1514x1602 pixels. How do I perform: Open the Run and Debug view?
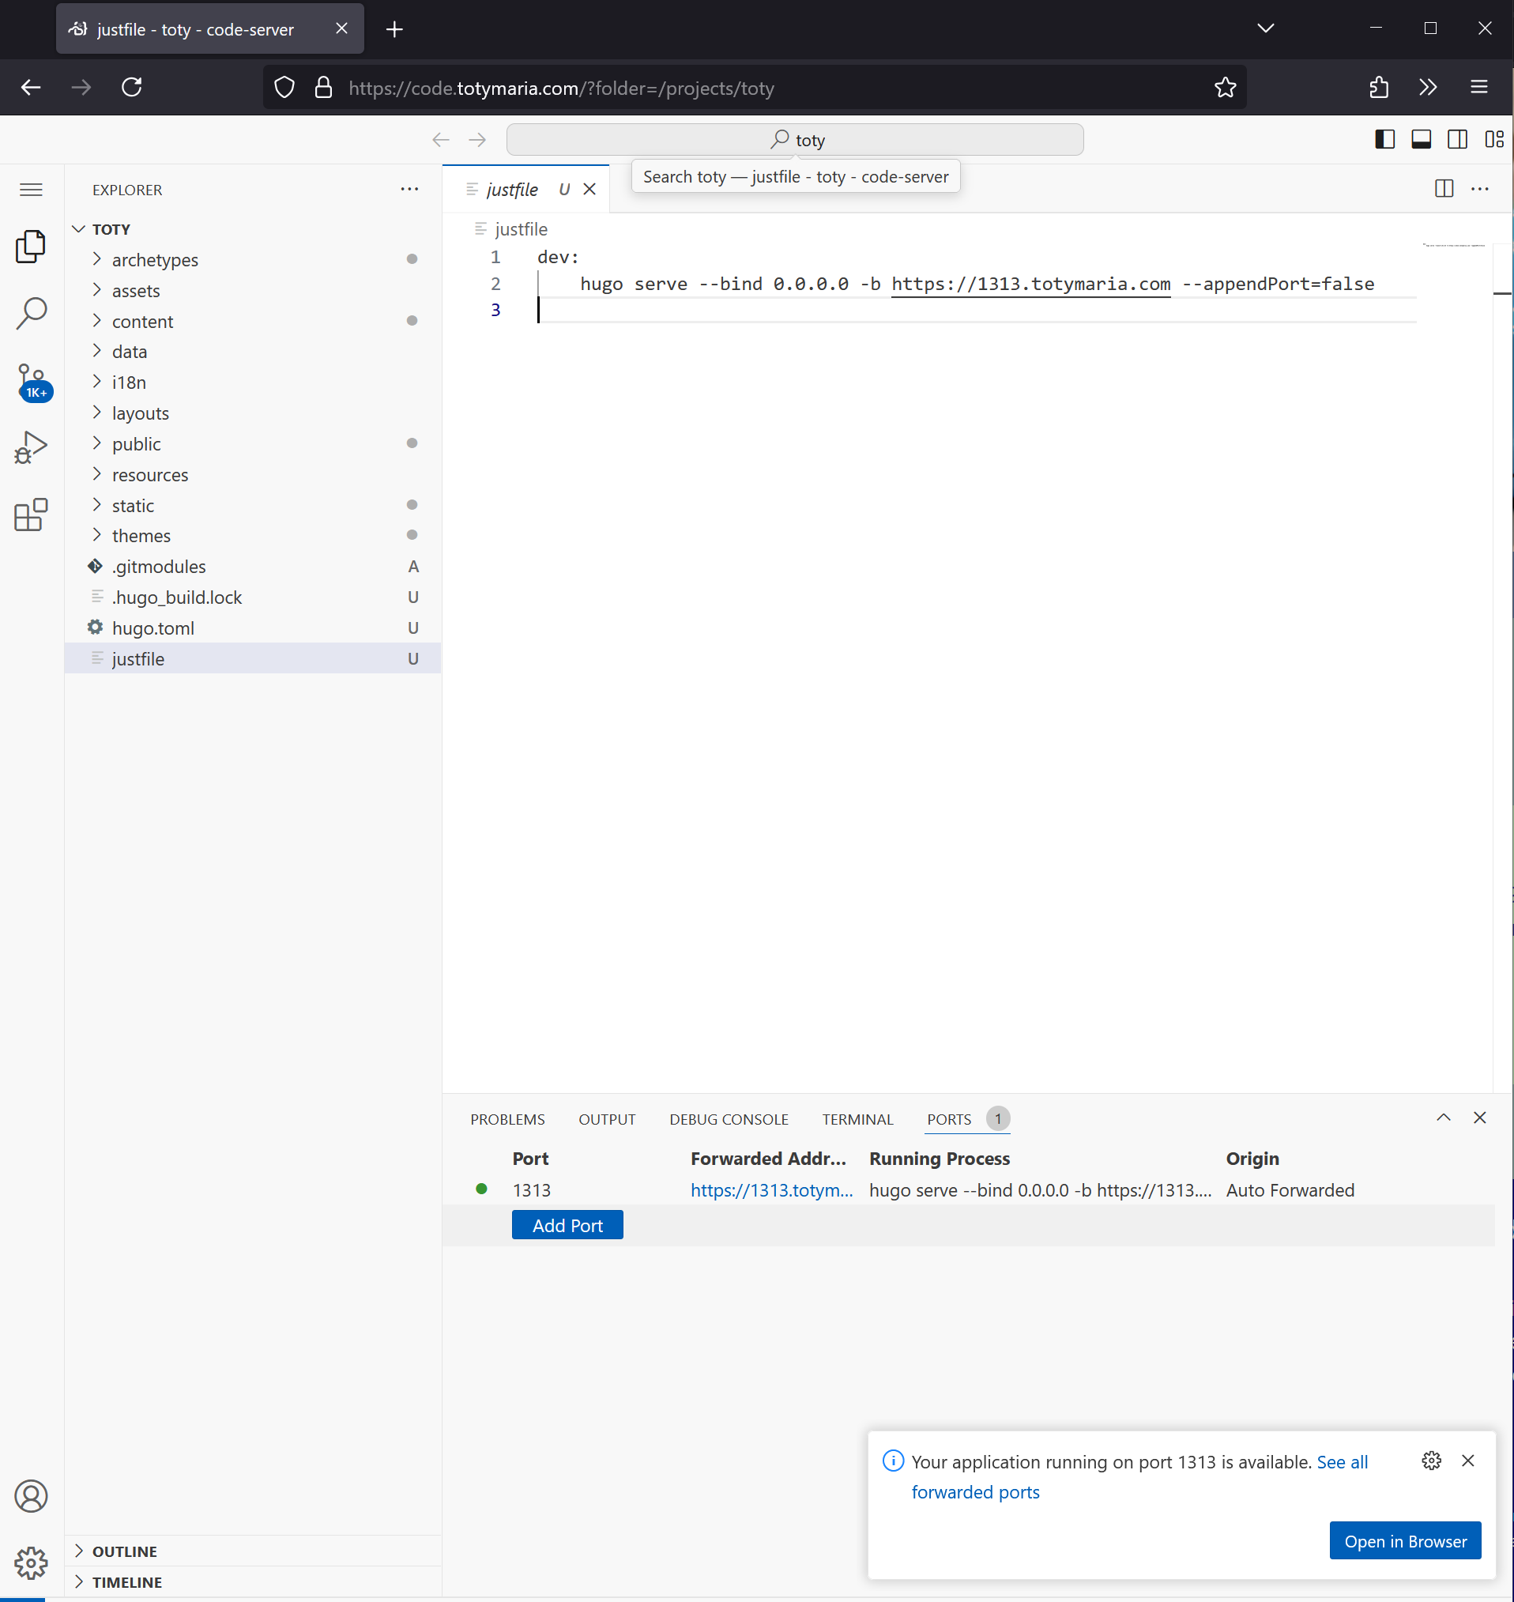(31, 447)
